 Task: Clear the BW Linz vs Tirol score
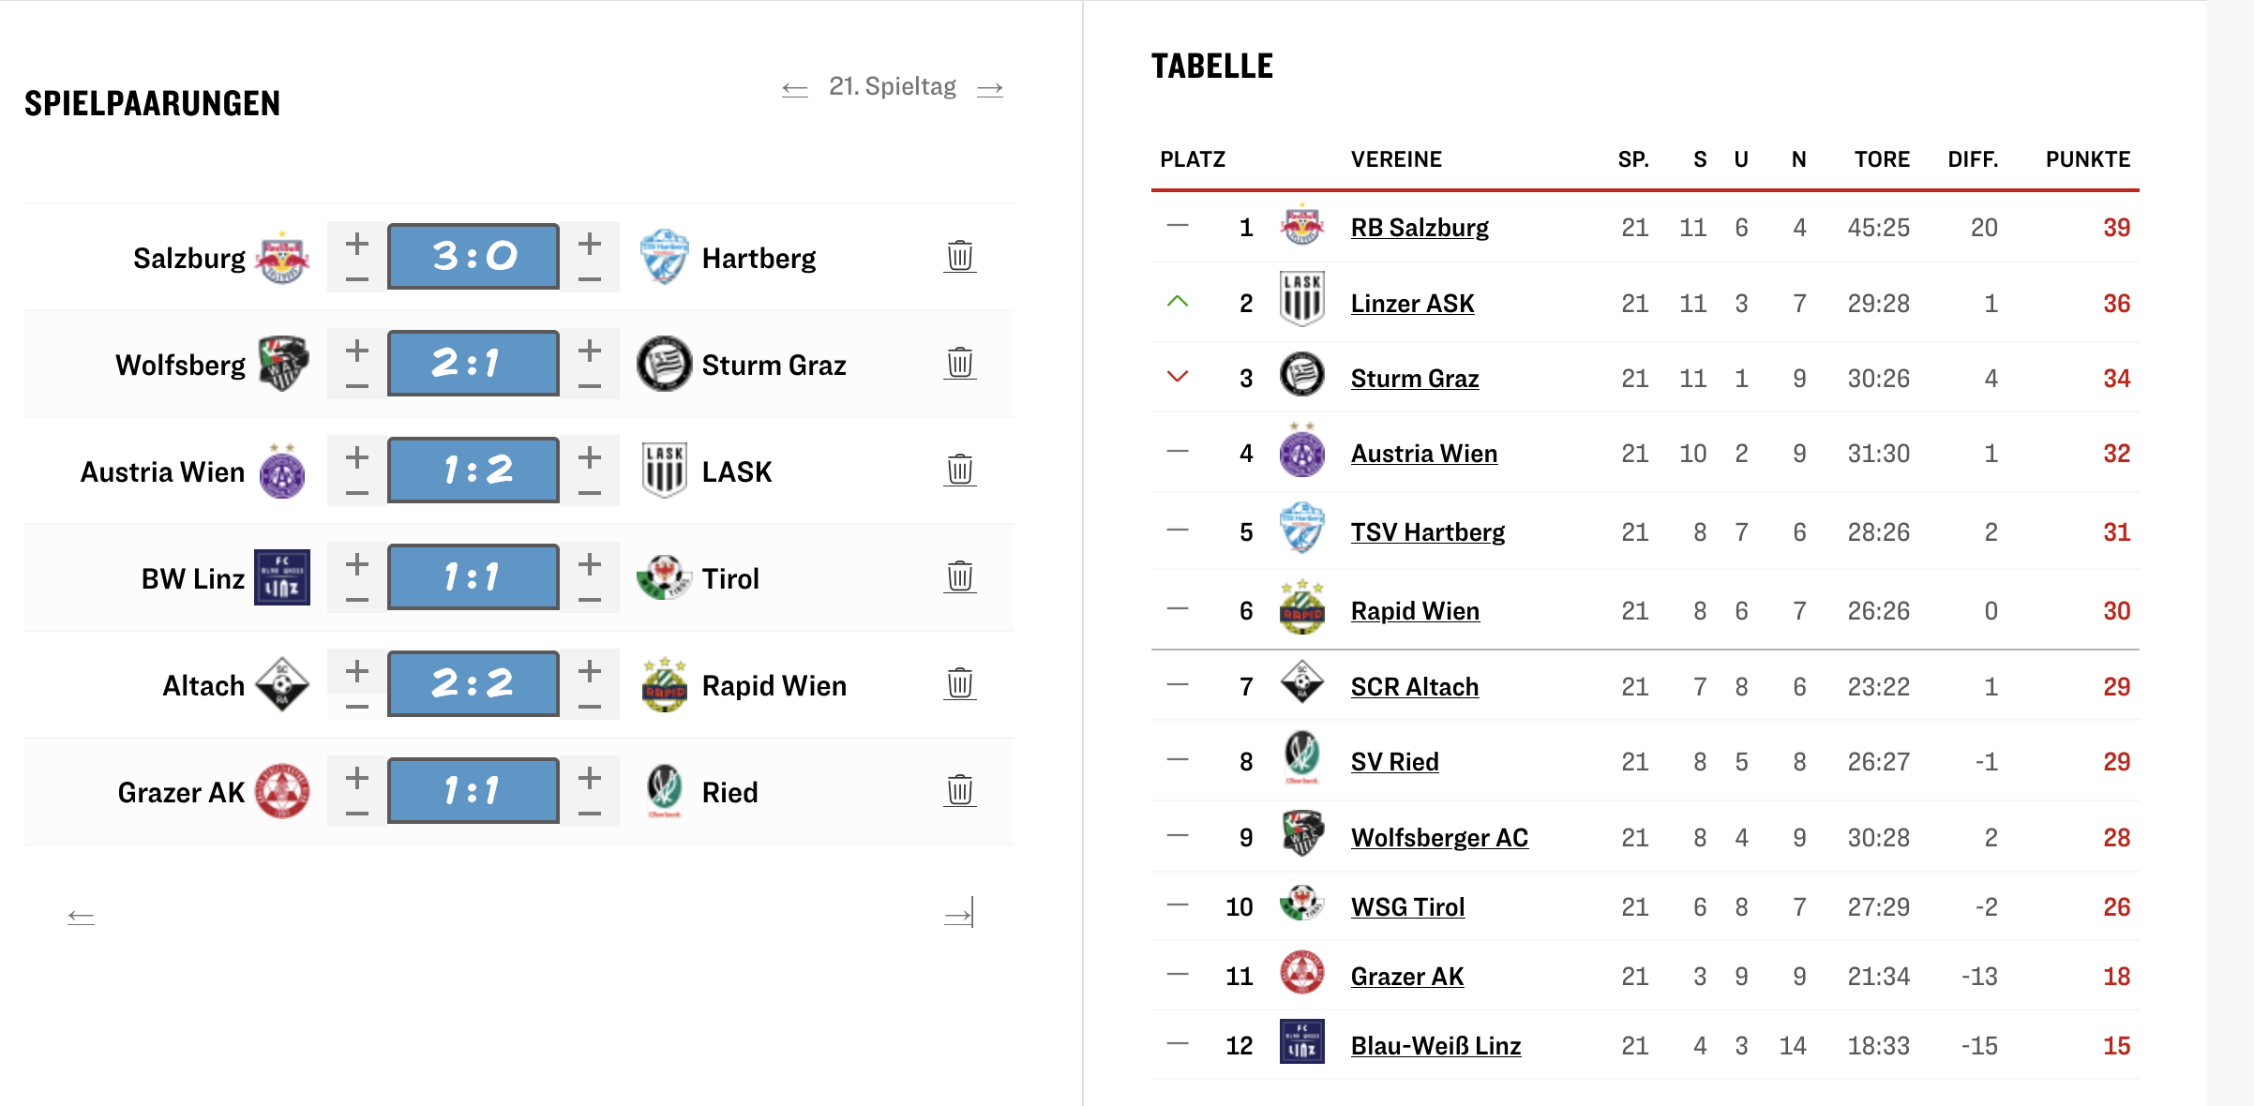pos(959,576)
